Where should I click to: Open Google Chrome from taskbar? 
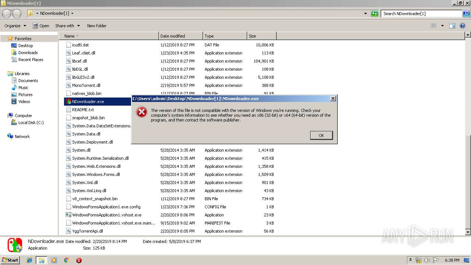click(x=66, y=260)
